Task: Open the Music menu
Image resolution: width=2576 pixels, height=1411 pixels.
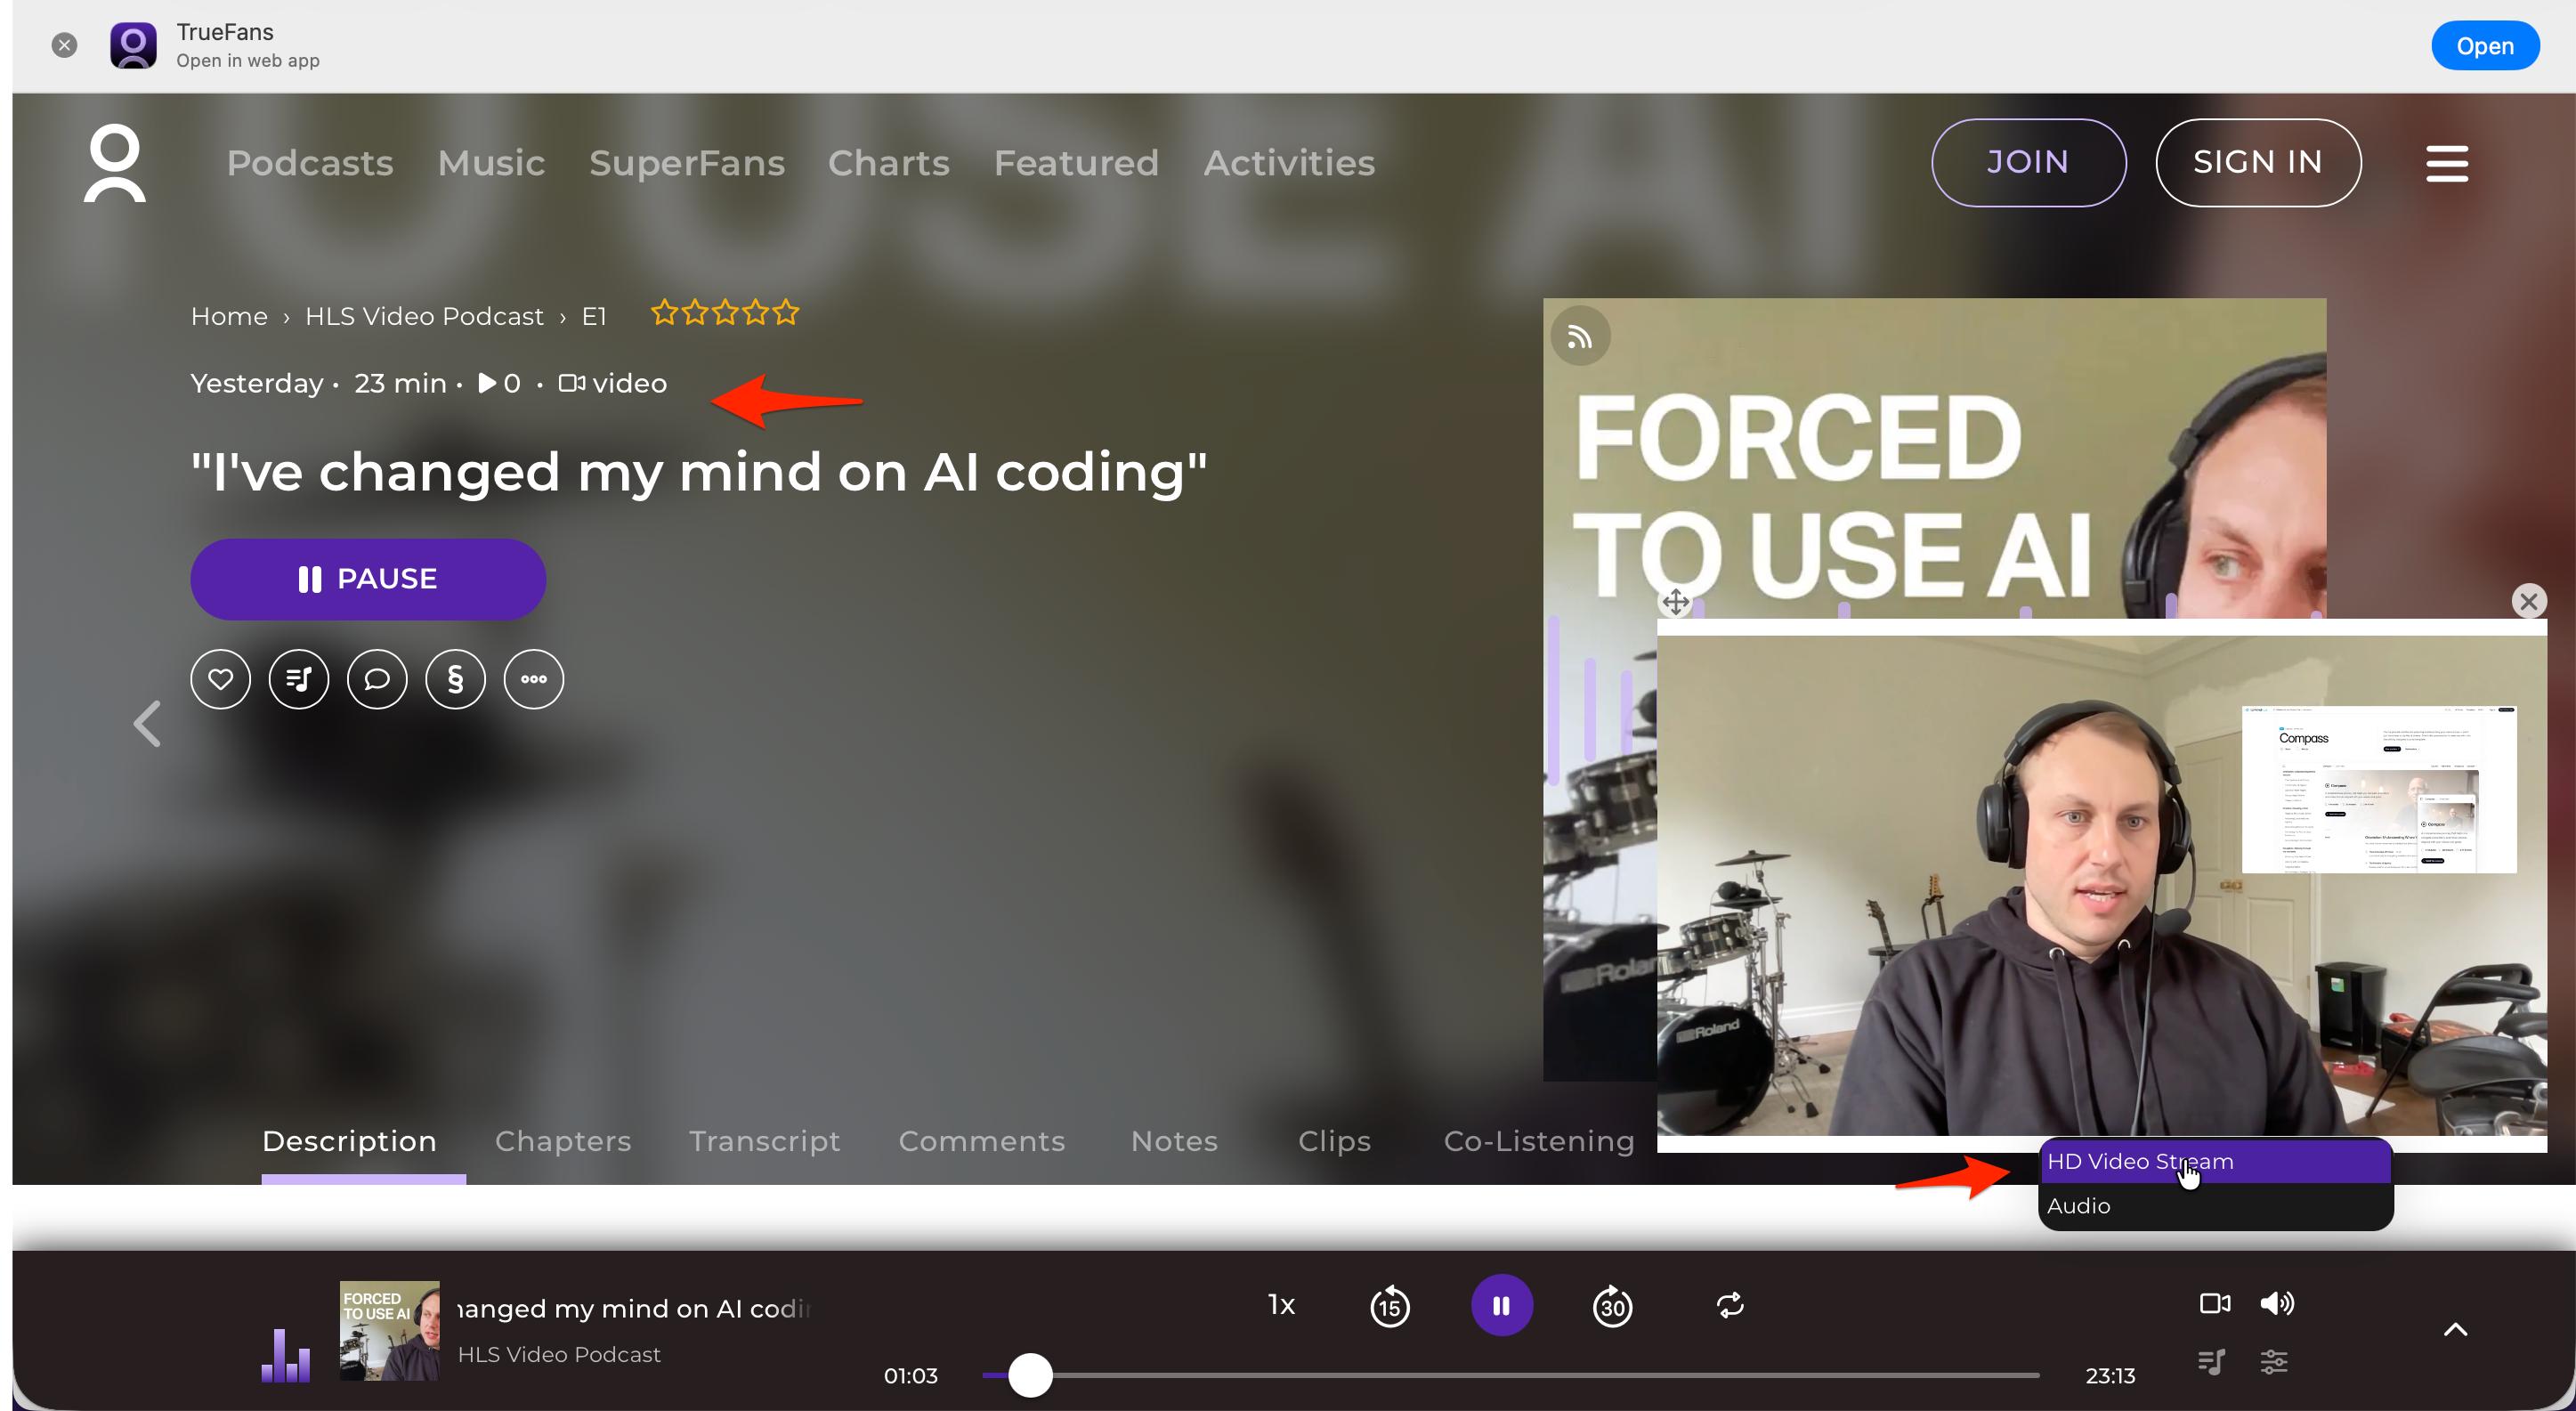Action: 491,163
